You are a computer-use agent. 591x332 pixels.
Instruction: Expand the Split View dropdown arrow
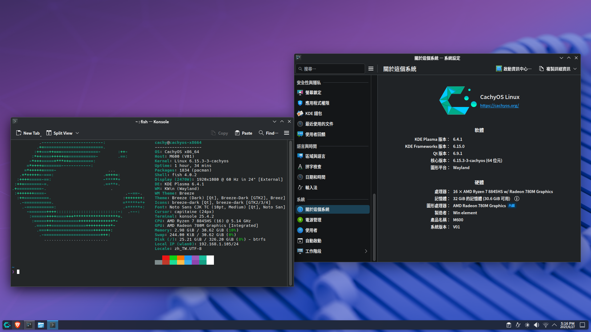[77, 133]
